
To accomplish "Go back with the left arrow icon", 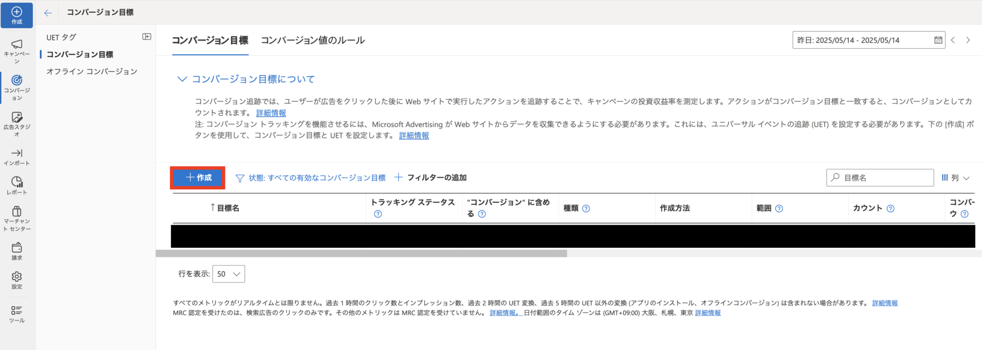I will click(48, 13).
